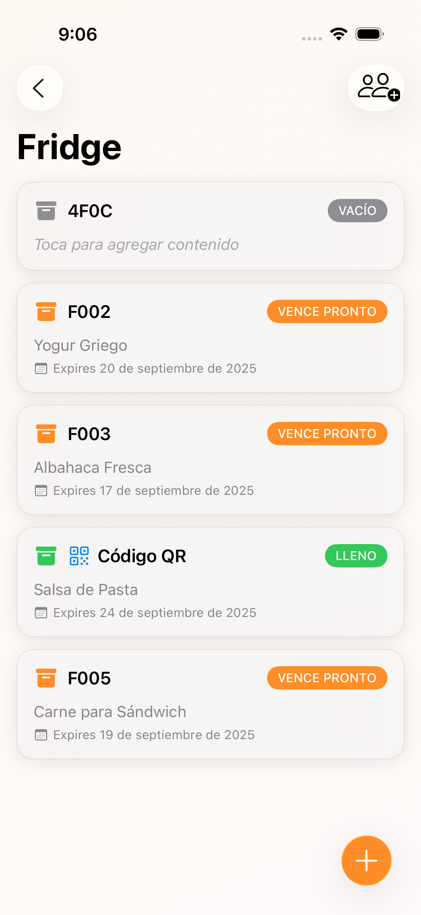Tap the Fridge page title
This screenshot has width=421, height=915.
point(69,147)
